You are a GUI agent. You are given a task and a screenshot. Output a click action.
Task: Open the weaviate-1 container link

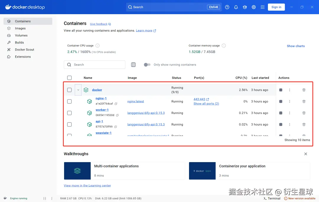(x=104, y=133)
